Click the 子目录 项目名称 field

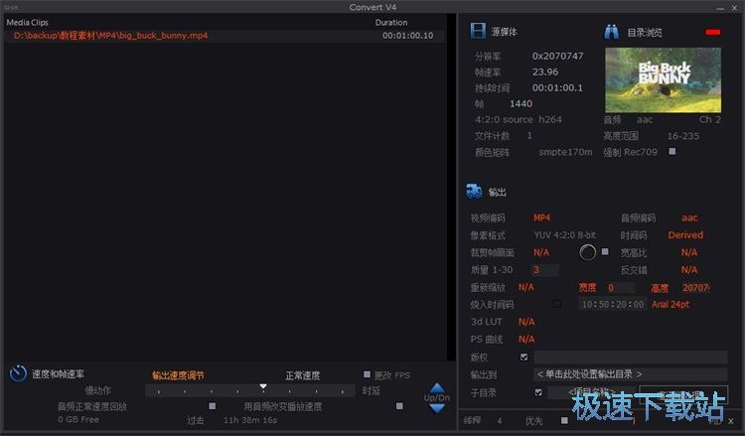pos(592,392)
